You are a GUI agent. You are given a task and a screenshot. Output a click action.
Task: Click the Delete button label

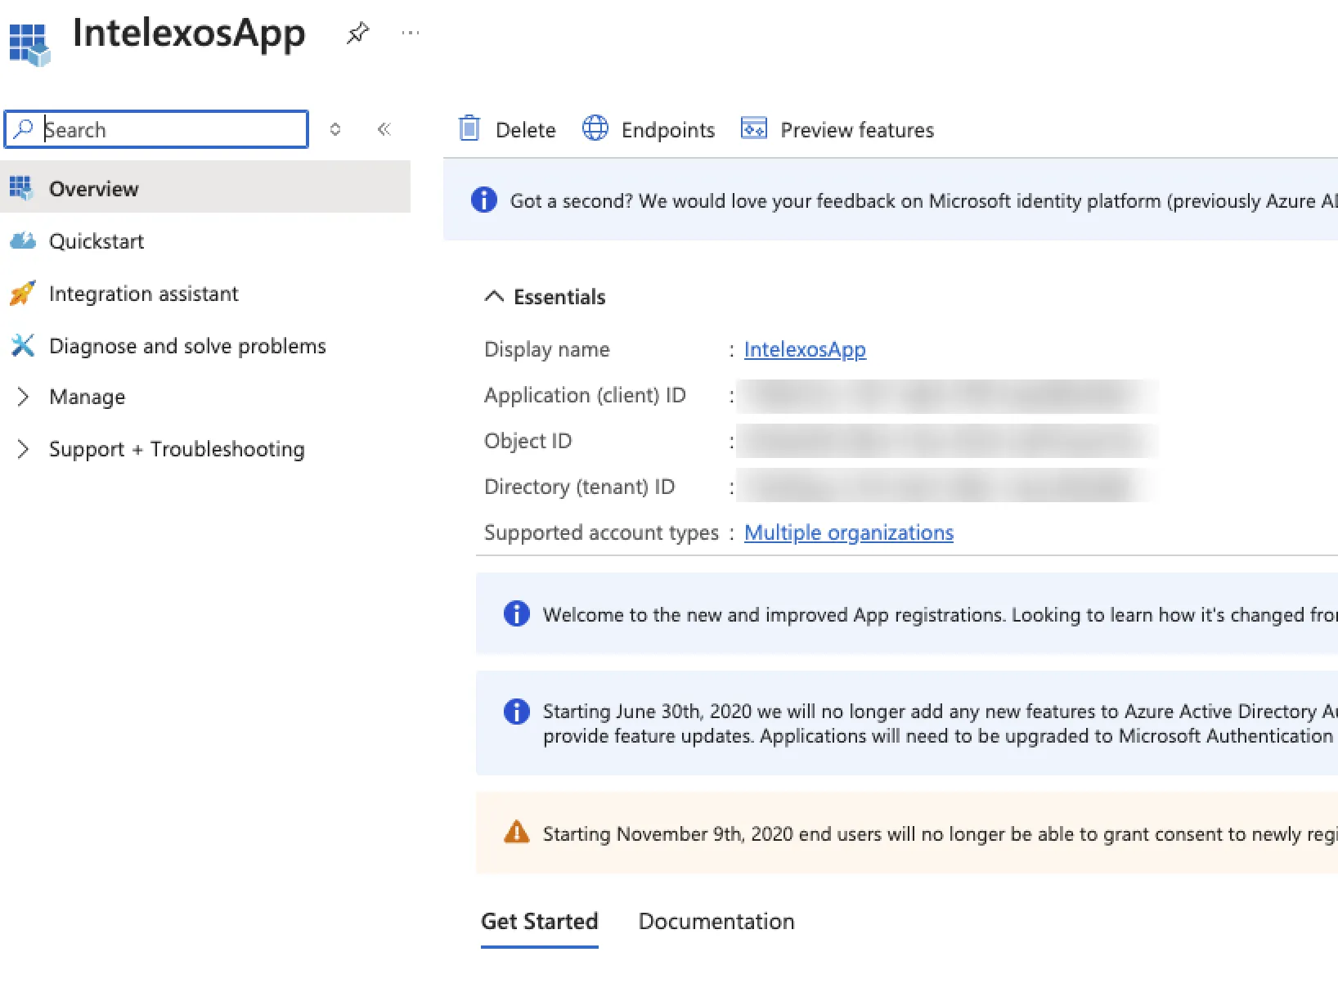click(526, 130)
